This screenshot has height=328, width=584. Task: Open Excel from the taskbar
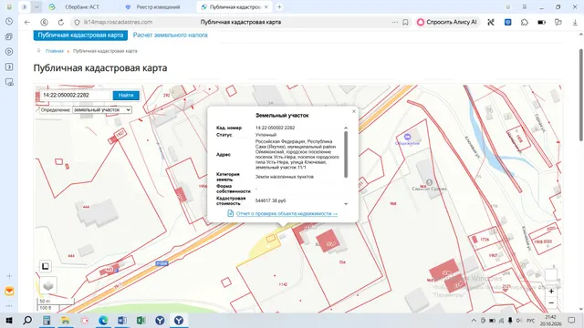141,321
